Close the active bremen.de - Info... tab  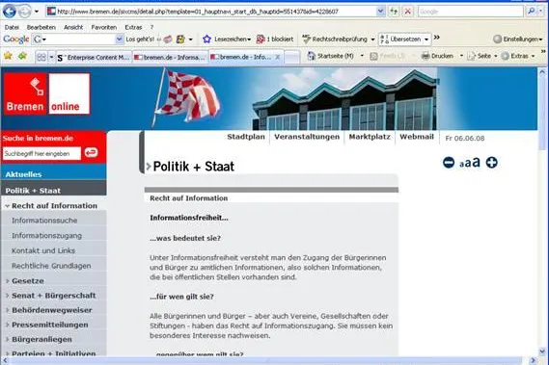click(x=277, y=57)
